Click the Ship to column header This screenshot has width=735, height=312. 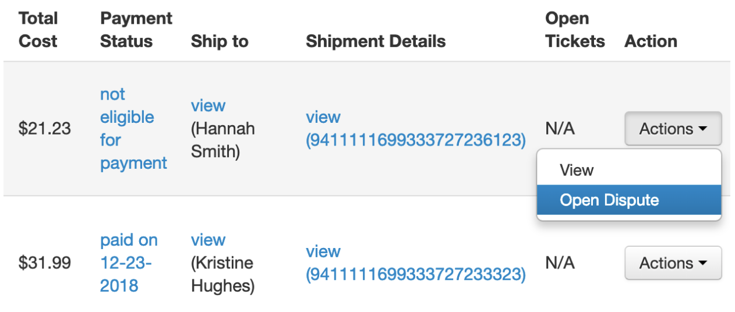220,42
